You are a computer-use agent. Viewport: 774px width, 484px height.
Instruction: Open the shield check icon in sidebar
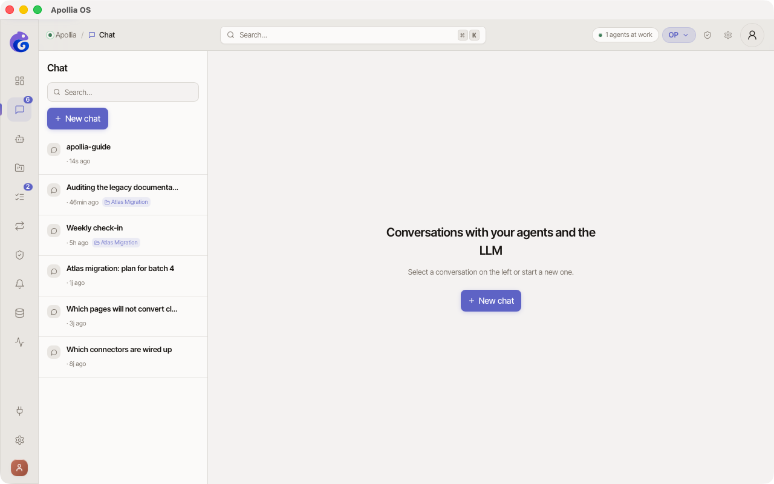(19, 255)
